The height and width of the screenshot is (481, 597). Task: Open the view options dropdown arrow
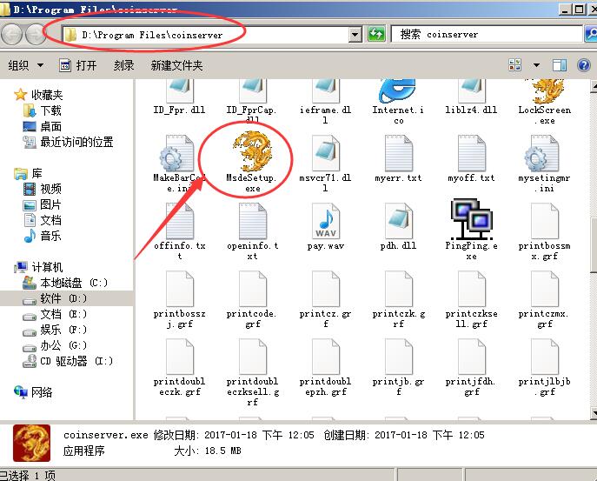536,65
